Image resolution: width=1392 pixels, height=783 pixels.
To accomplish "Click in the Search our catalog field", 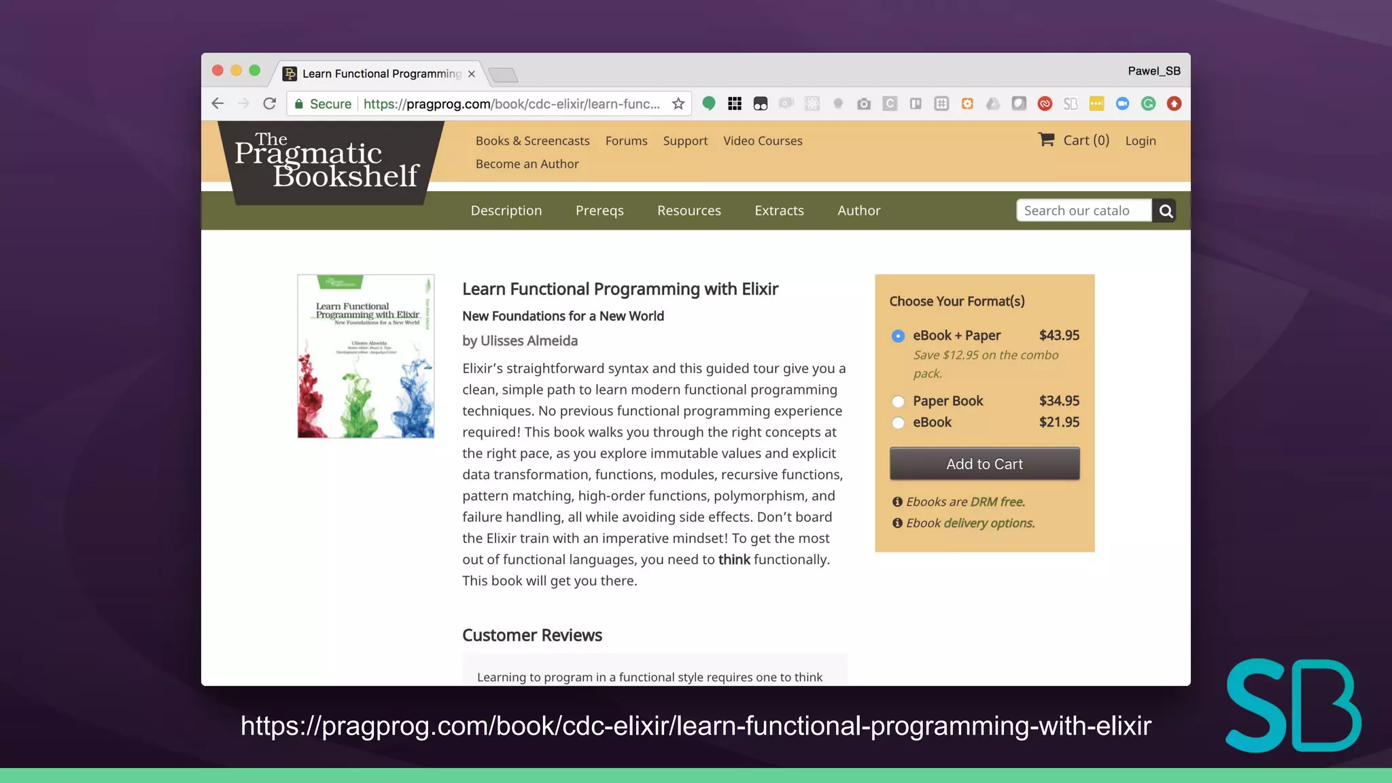I will [x=1084, y=211].
